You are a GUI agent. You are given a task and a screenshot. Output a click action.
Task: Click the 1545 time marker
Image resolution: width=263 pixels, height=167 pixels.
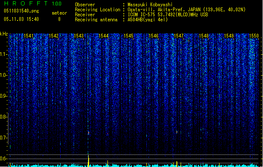[128, 36]
